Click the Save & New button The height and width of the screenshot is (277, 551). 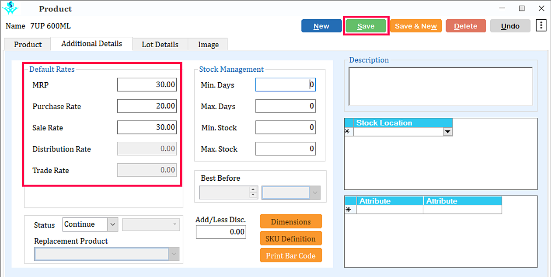pos(415,26)
